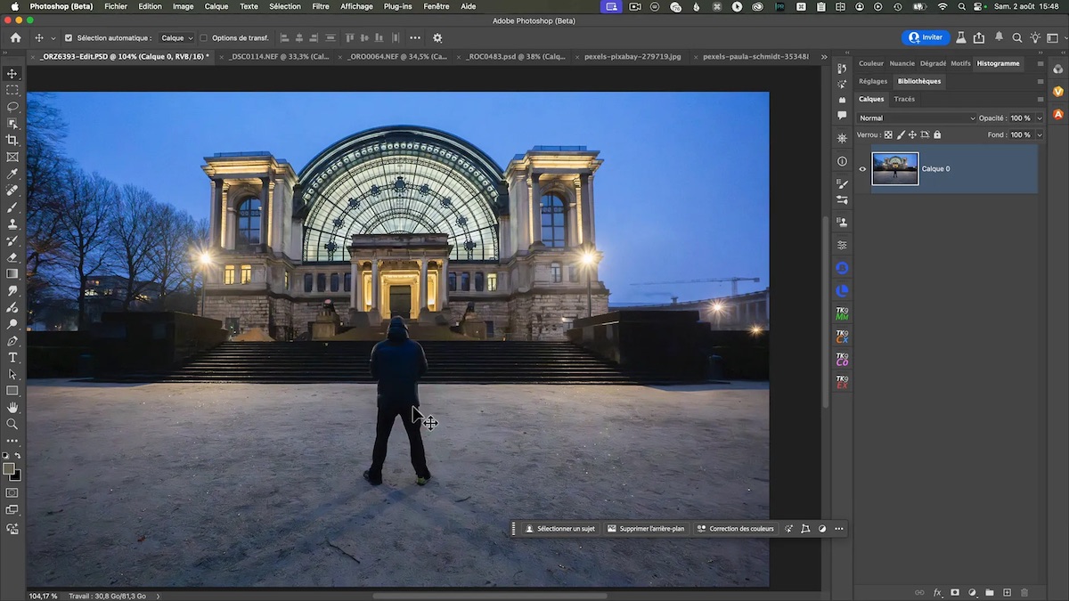Viewport: 1069px width, 601px height.
Task: Select the Rectangular Marquee tool
Action: tap(12, 90)
